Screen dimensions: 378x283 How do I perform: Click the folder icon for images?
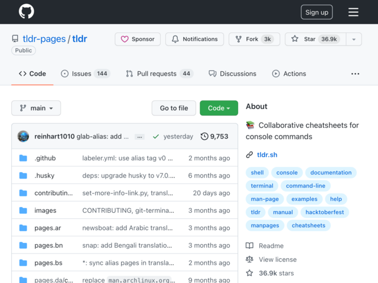click(x=23, y=210)
